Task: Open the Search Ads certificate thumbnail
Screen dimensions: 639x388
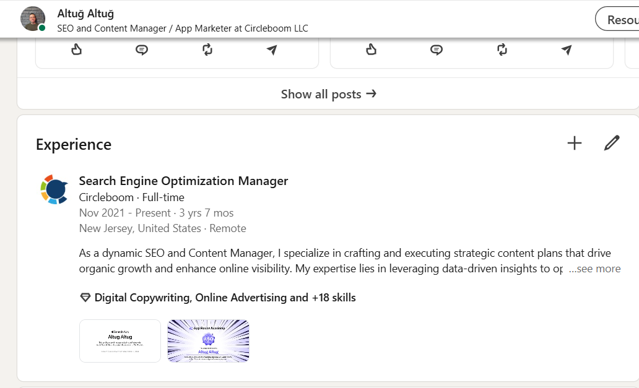Action: 120,341
